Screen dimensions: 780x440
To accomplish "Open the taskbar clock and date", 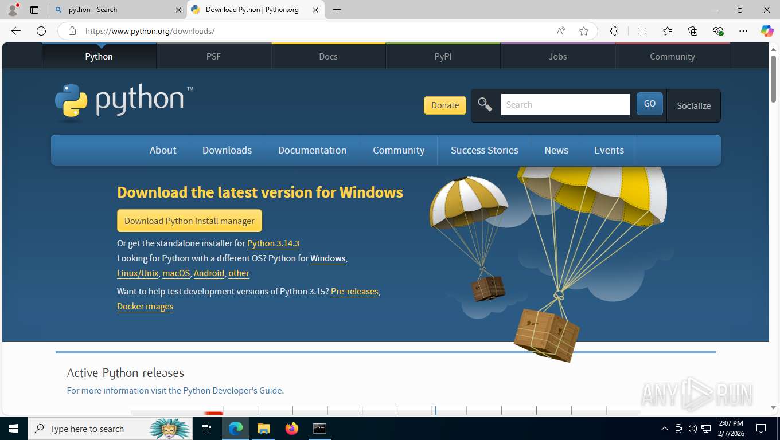I will (731, 429).
